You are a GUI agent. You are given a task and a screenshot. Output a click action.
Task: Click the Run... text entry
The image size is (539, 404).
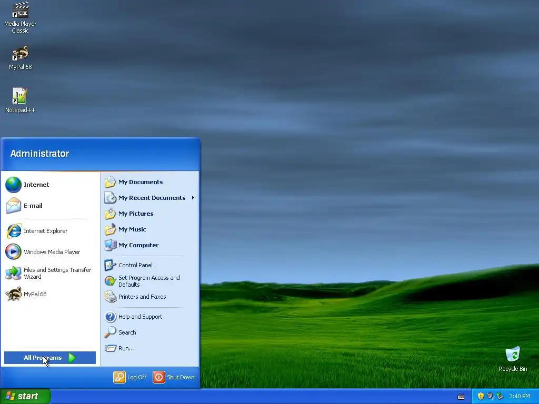(x=126, y=348)
